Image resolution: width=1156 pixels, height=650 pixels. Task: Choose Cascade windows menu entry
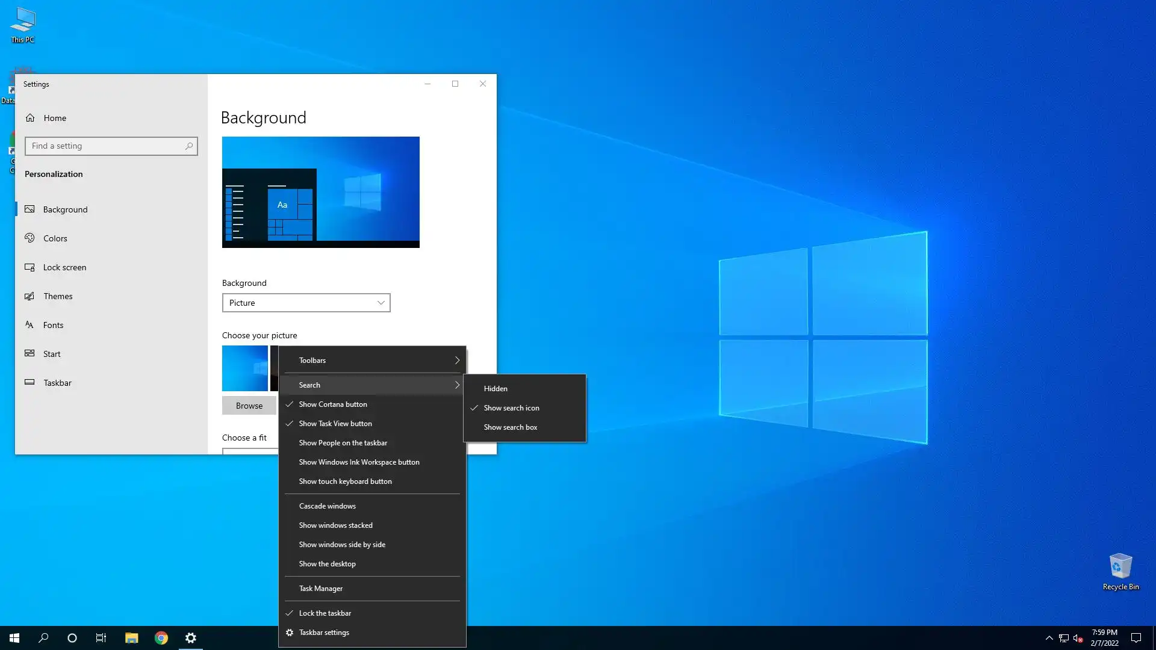(328, 506)
